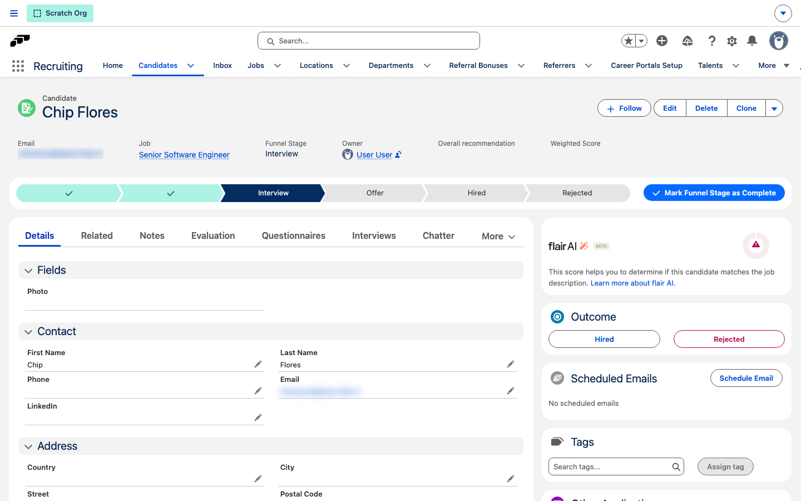Select the Rejected outcome option
This screenshot has width=801, height=501.
coord(729,339)
